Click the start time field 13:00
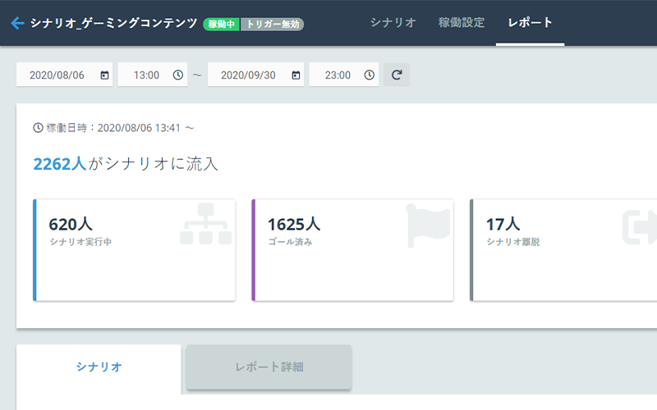Viewport: 657px width, 410px height. tap(153, 75)
